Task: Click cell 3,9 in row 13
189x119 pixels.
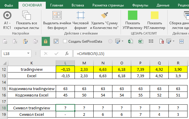Action: click(178, 76)
